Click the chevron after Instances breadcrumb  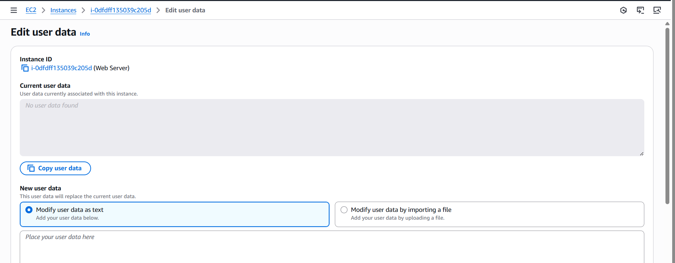(83, 10)
